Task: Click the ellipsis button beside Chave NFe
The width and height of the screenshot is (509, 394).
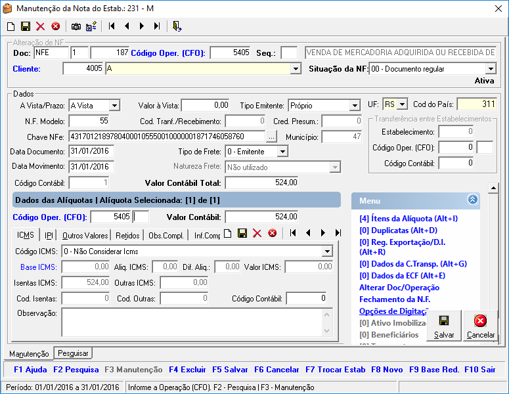Action: (272, 137)
